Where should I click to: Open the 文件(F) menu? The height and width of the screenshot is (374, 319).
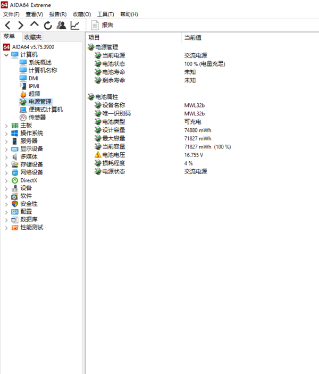(11, 14)
